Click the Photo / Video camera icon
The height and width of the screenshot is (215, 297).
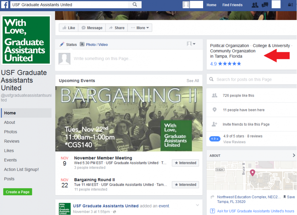pyautogui.click(x=82, y=44)
